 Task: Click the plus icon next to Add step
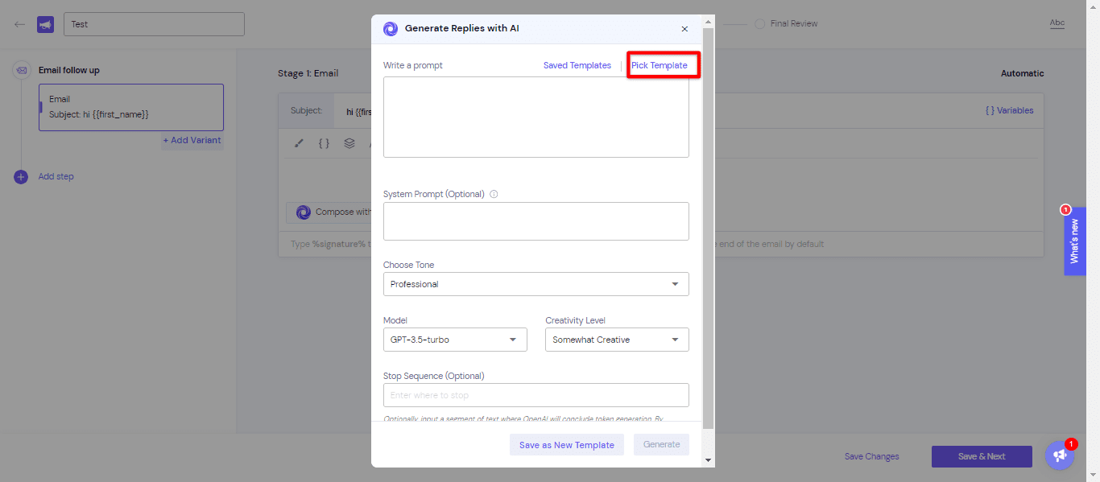pos(20,176)
